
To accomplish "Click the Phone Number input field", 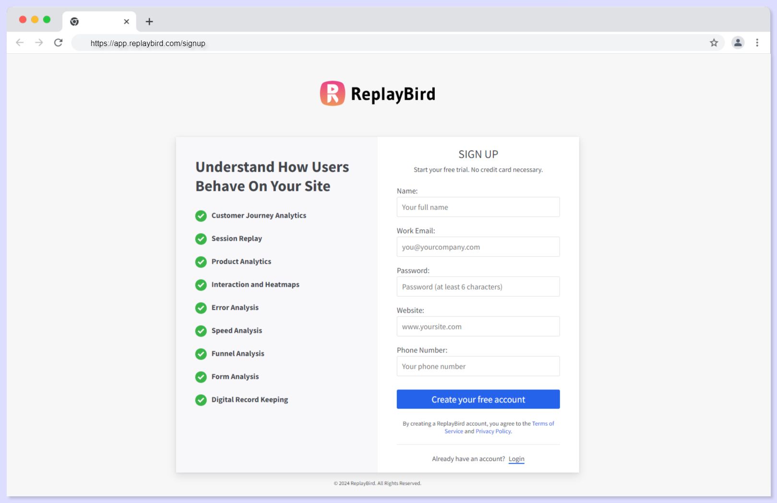I will tap(478, 366).
